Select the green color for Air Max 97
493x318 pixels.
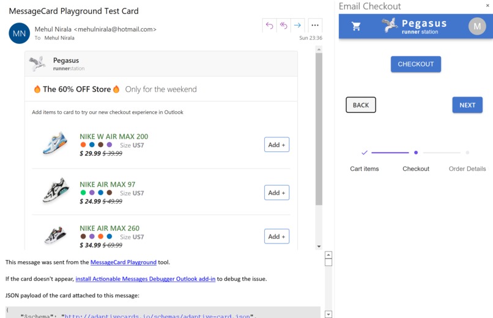click(x=83, y=192)
